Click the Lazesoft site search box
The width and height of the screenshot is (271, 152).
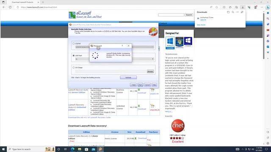click(171, 15)
